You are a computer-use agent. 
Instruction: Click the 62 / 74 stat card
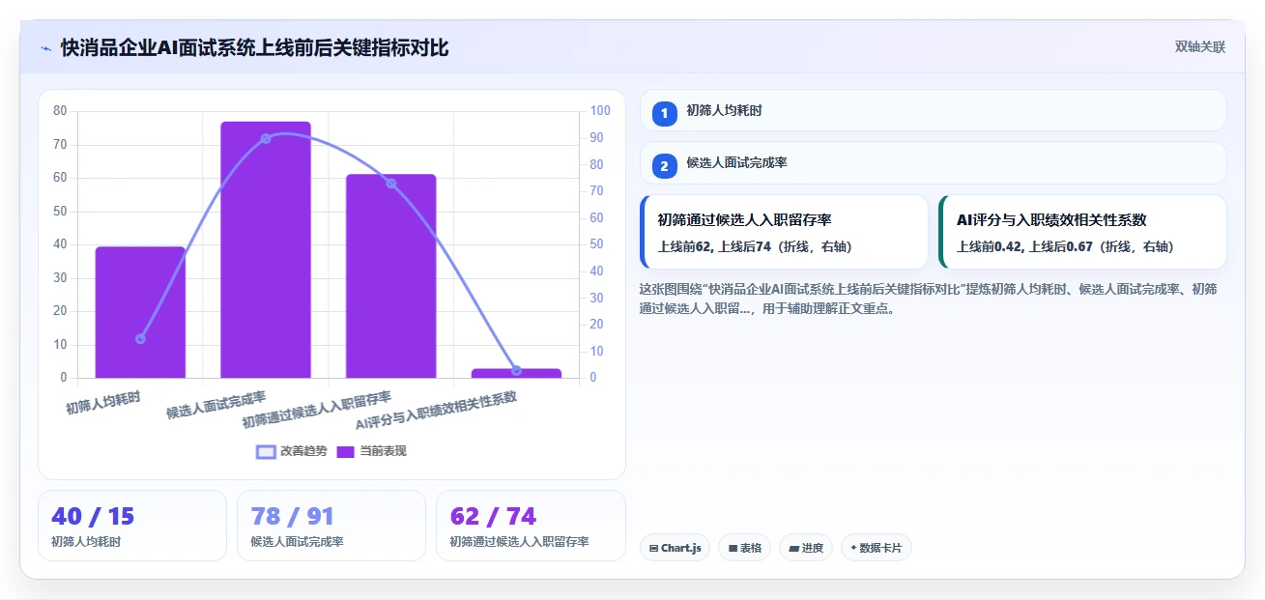(531, 526)
